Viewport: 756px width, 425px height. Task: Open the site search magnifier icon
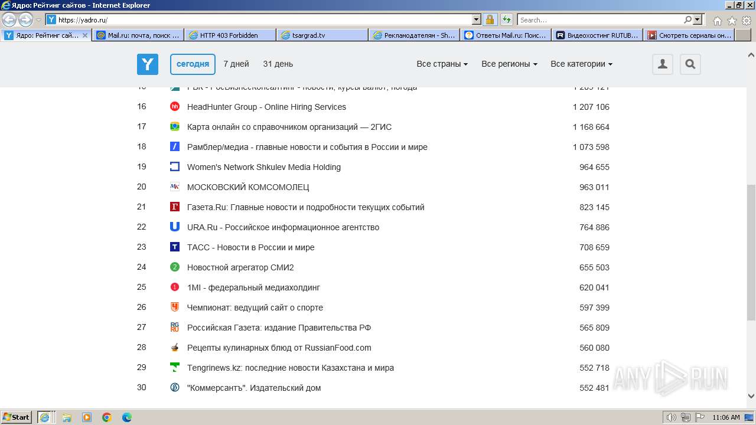[690, 64]
